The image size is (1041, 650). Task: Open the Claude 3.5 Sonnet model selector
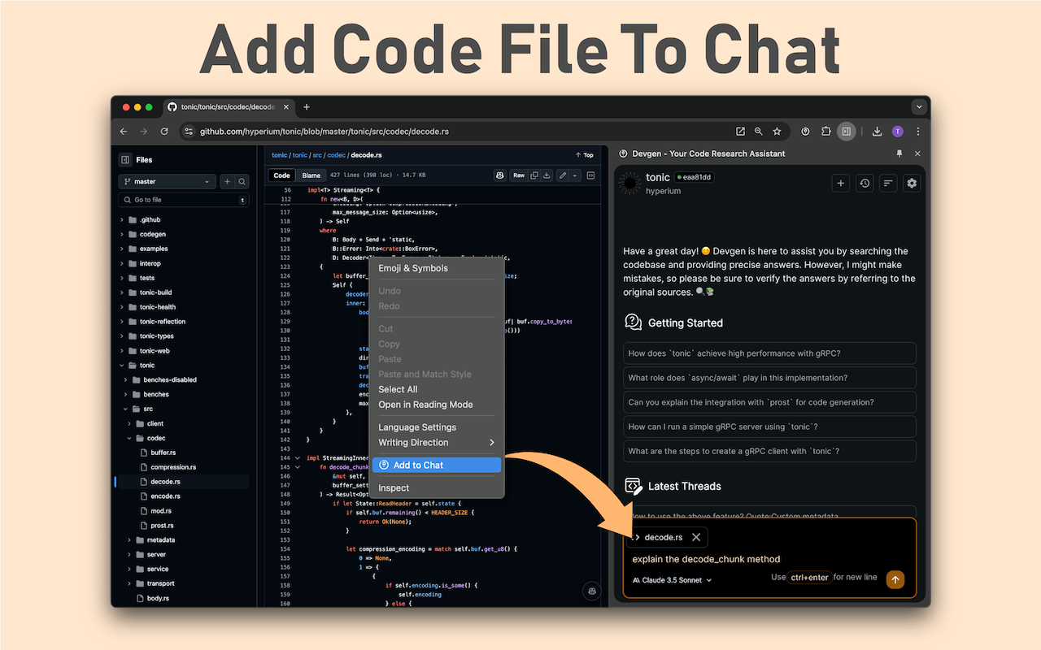click(672, 580)
